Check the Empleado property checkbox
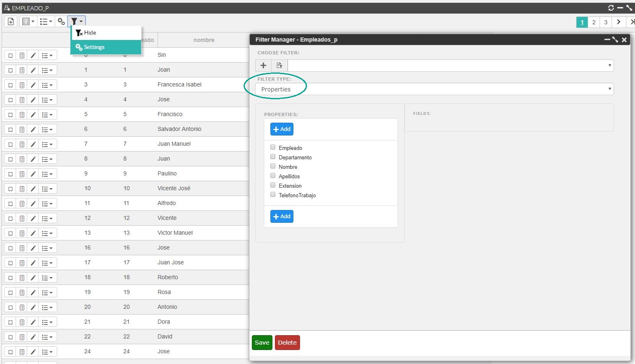635x364 pixels. click(273, 147)
